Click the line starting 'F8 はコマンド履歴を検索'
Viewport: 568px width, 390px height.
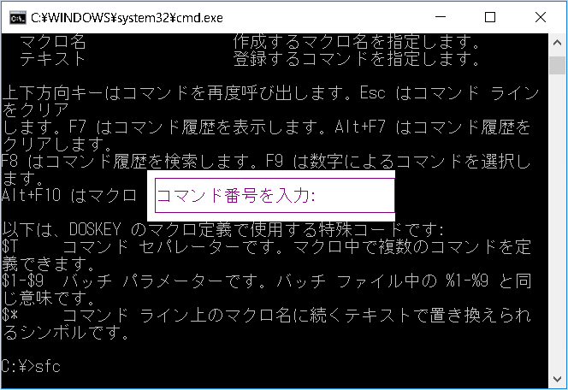click(x=266, y=161)
